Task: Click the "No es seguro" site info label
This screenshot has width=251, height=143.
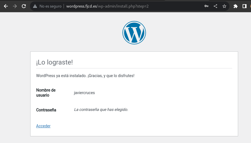Action: coord(50,6)
